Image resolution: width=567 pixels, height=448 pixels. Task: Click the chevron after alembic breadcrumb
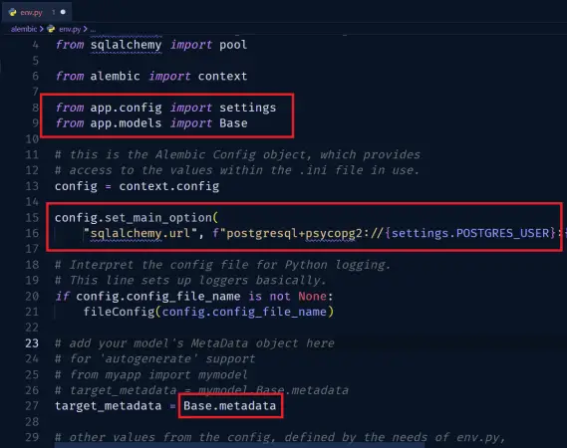tap(42, 29)
